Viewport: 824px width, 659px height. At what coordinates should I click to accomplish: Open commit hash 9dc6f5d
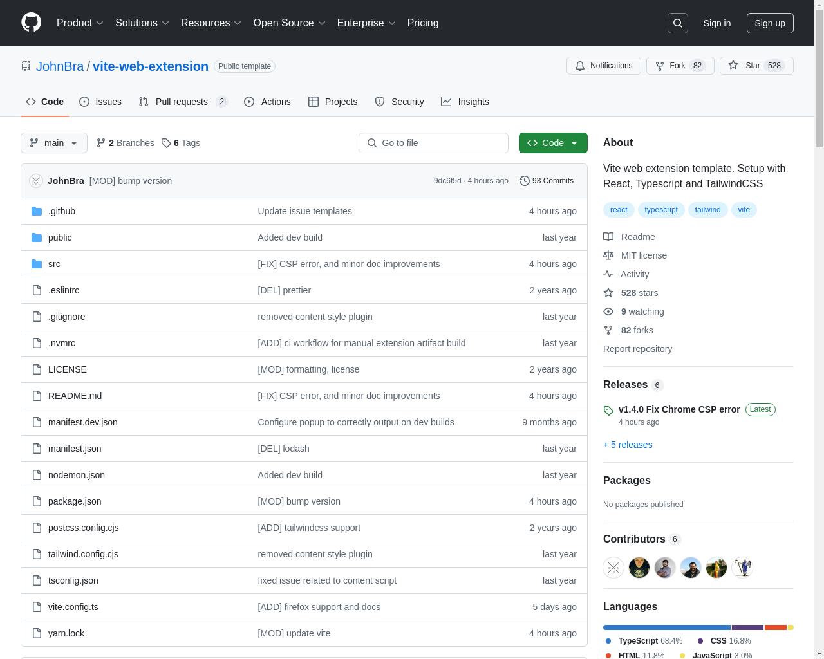(x=447, y=181)
